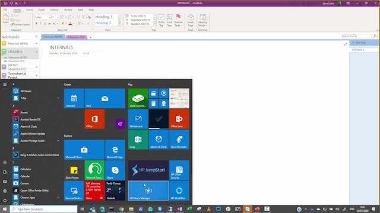
Task: Open the Whiteboard tile
Action: 138,119
